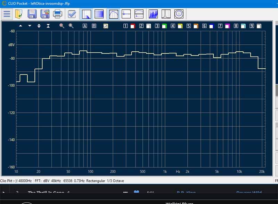Shift graph down with the down arrow

[x=30, y=26]
